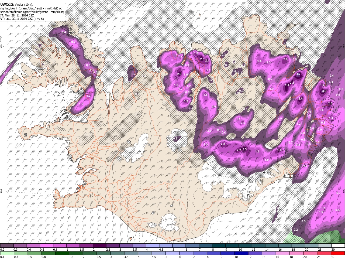Click top legend swatch between 20 and 25
Screen dimensions: 345x259
click(x=311, y=246)
